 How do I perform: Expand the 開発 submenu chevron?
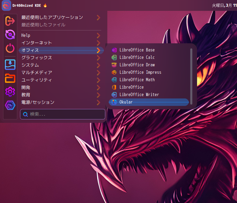(99, 87)
